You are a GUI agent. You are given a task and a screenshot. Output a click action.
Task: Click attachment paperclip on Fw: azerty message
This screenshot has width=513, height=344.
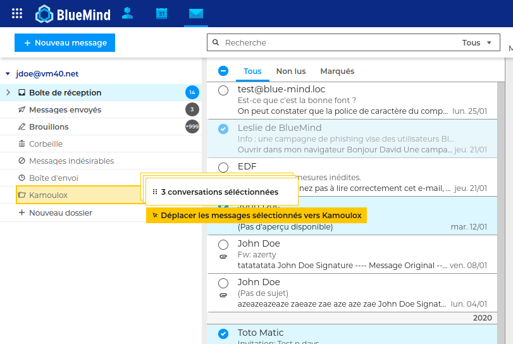223,257
